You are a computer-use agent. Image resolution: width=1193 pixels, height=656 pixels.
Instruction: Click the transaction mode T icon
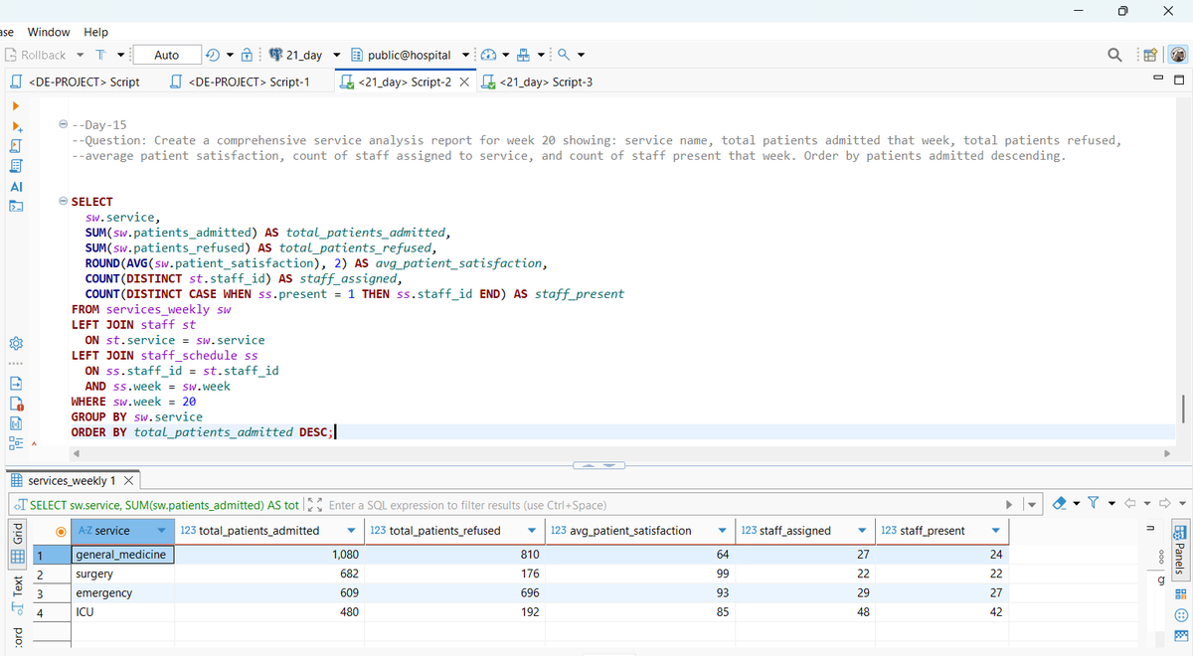click(100, 55)
